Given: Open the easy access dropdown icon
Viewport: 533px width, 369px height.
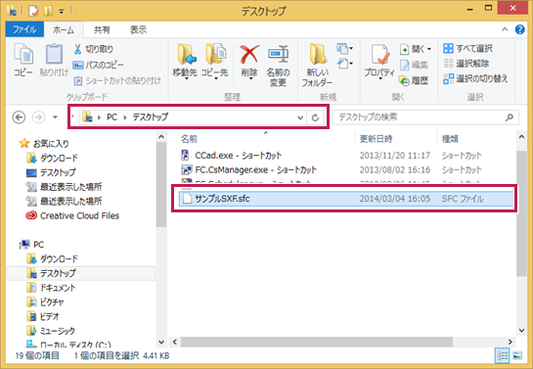Looking at the screenshot, I should (x=344, y=64).
